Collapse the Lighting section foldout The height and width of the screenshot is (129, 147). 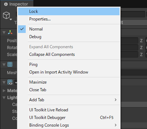tap(4, 98)
